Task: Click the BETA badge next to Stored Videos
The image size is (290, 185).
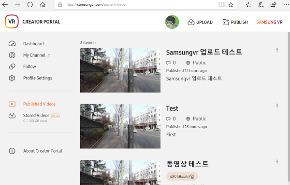Action: pyautogui.click(x=55, y=116)
